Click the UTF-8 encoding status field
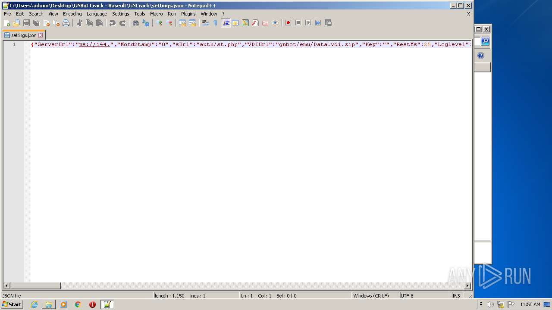 [x=425, y=296]
